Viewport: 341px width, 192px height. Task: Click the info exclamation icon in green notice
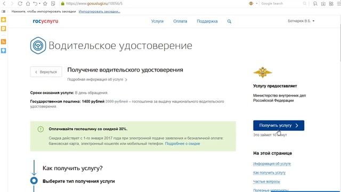[40, 129]
